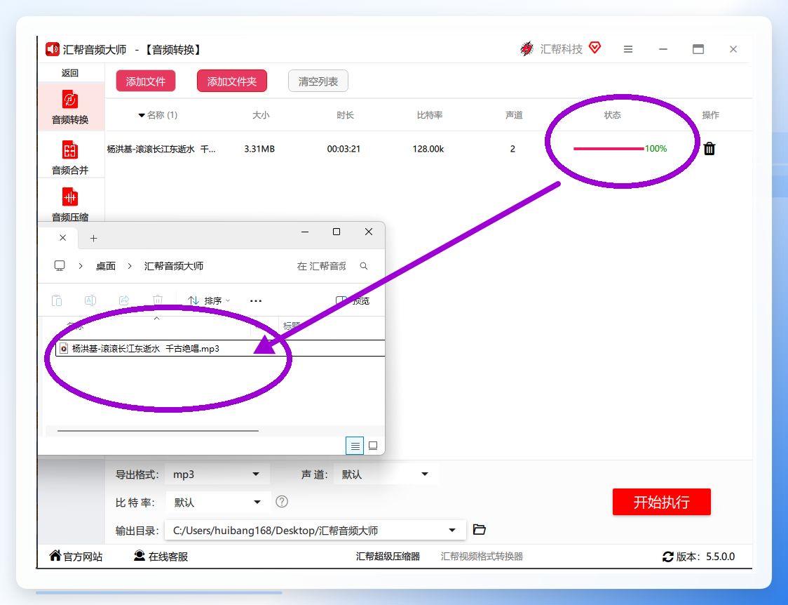Browse output folder with folder icon
Screen dimensions: 788x605
[x=480, y=530]
